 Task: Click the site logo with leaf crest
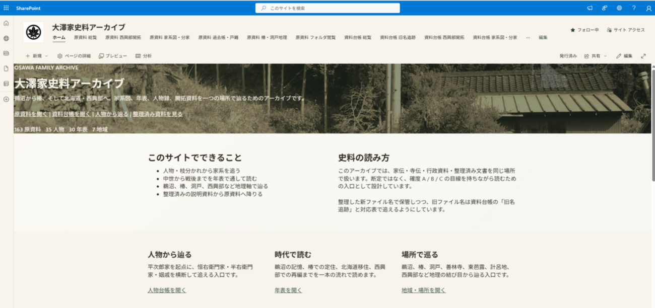click(33, 33)
